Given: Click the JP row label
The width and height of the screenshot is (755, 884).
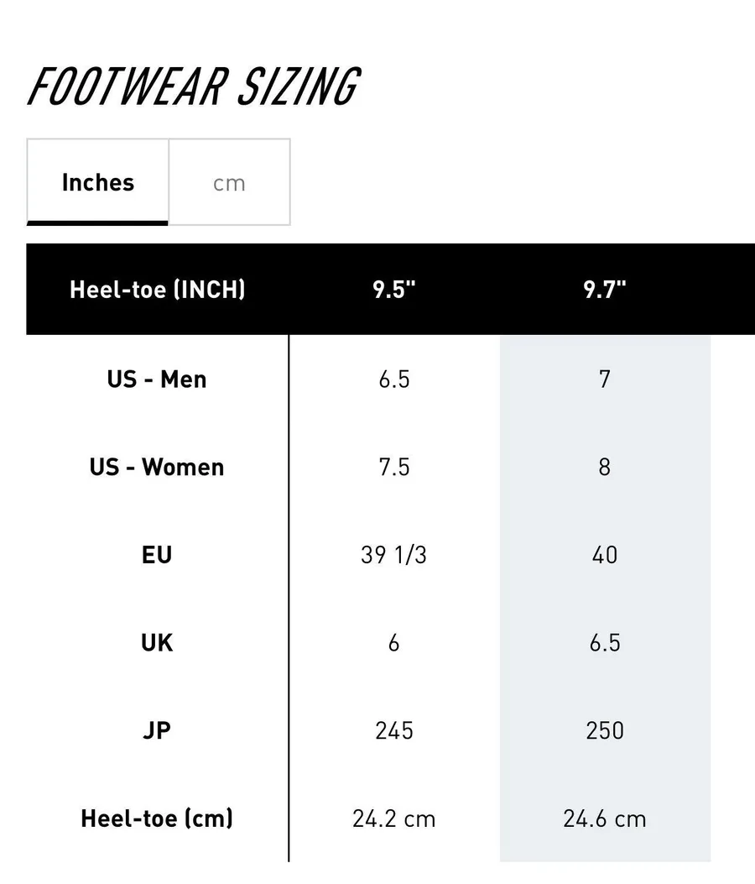Looking at the screenshot, I should click(157, 730).
